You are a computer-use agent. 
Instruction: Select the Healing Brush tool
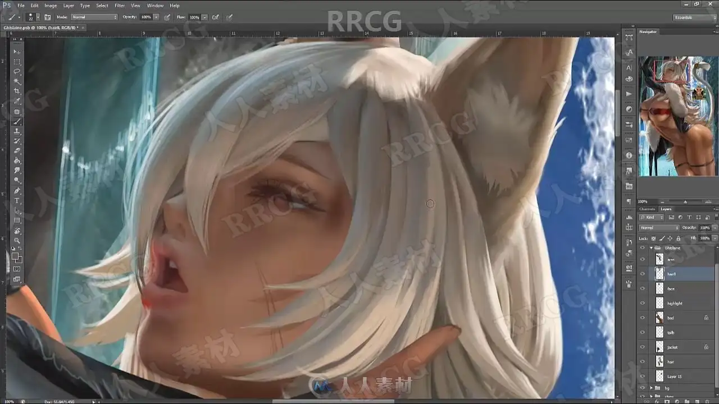point(17,112)
